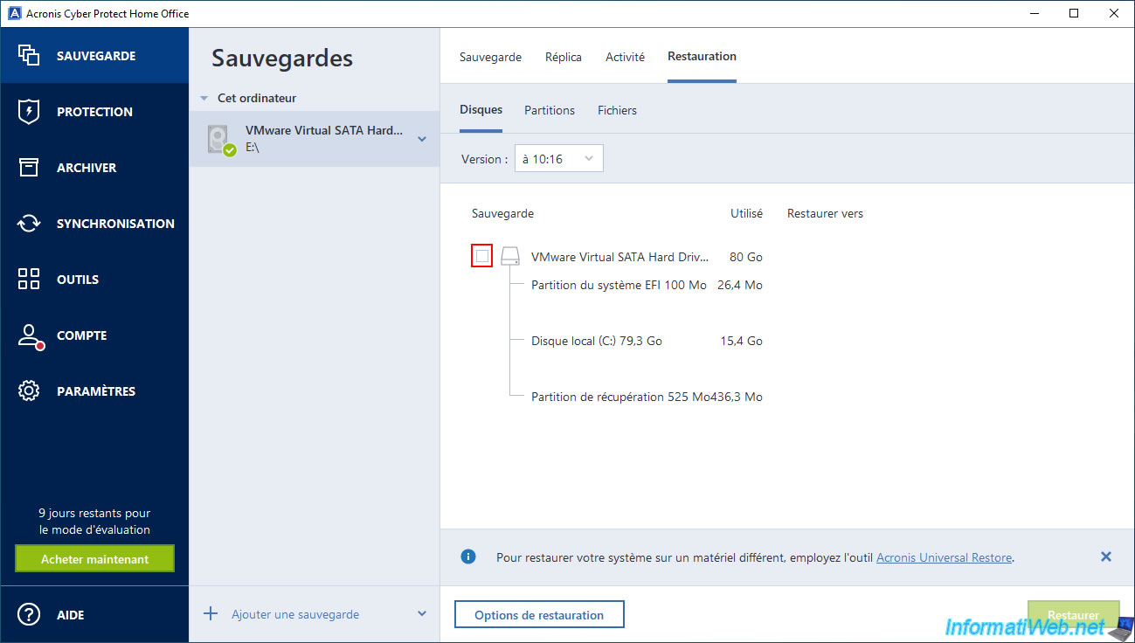Click the Acheter maintenant button
Image resolution: width=1135 pixels, height=643 pixels.
[94, 559]
